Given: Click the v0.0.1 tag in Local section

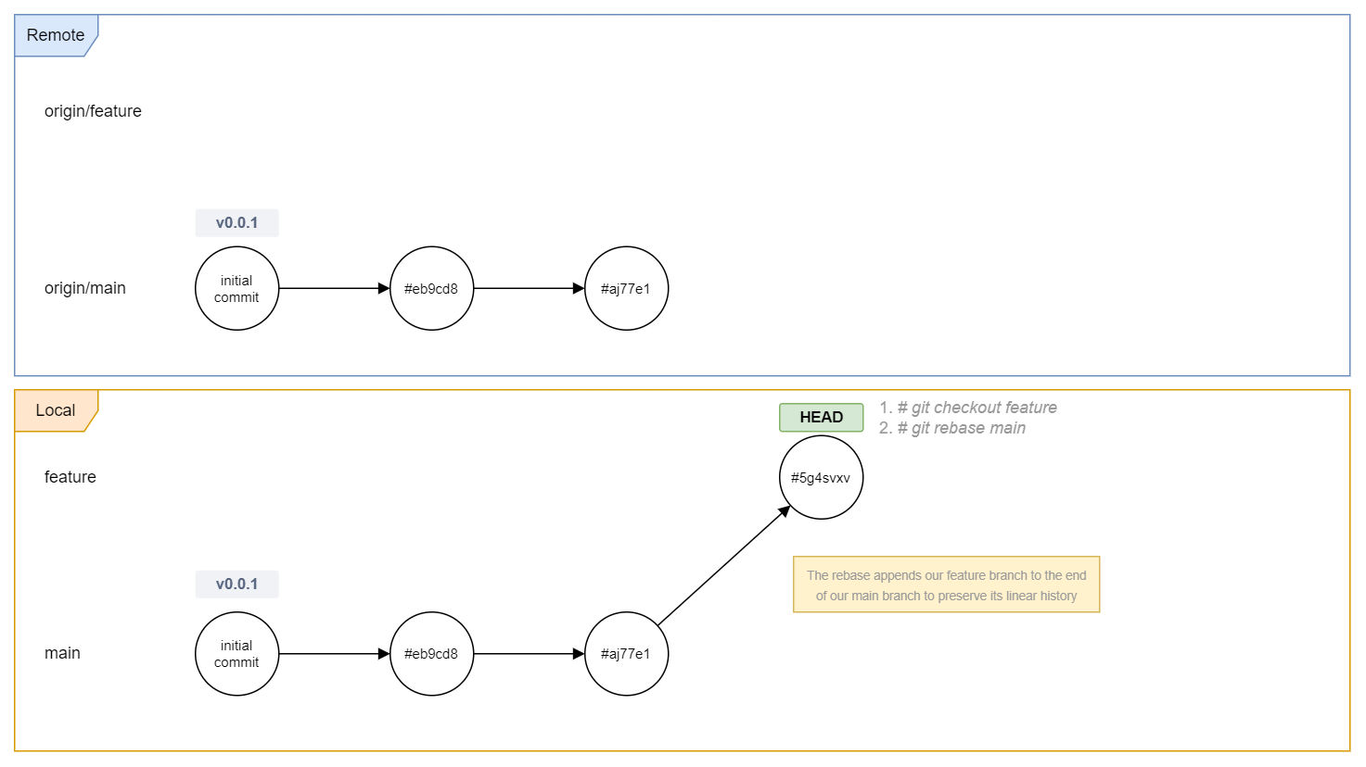Looking at the screenshot, I should (236, 585).
